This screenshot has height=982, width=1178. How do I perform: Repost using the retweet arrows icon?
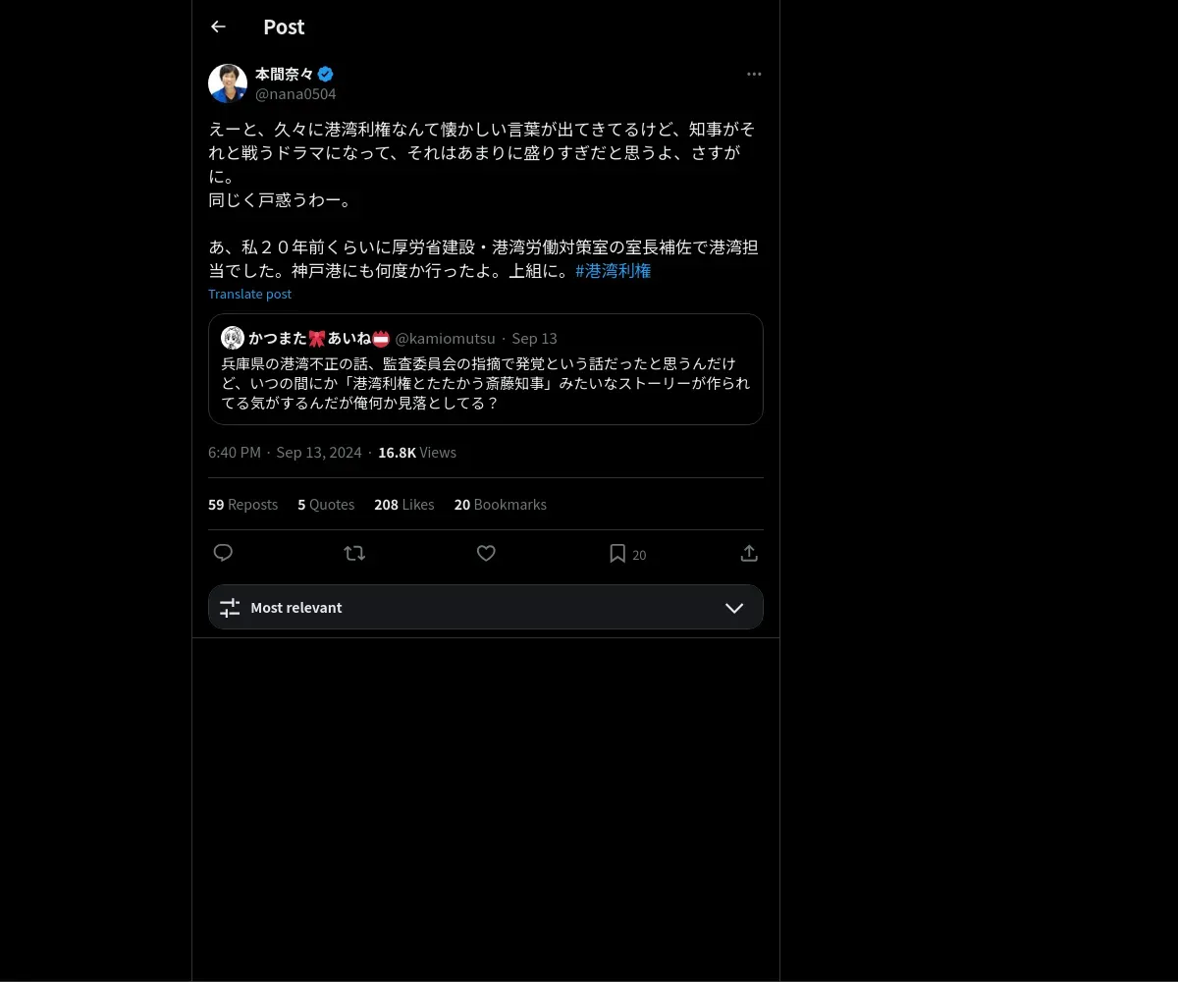[x=354, y=553]
